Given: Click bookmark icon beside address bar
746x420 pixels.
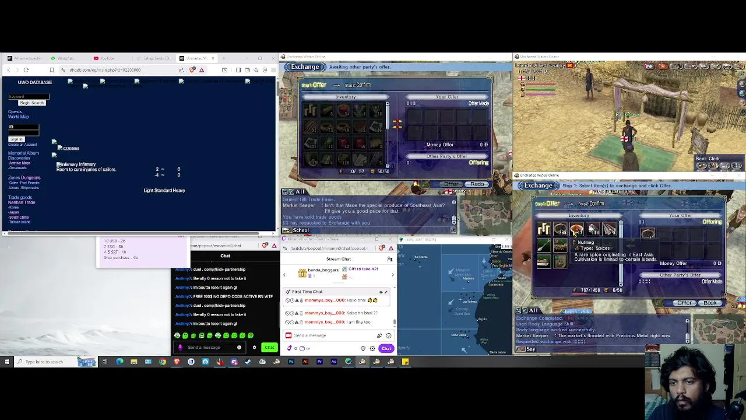Looking at the screenshot, I should tap(51, 70).
